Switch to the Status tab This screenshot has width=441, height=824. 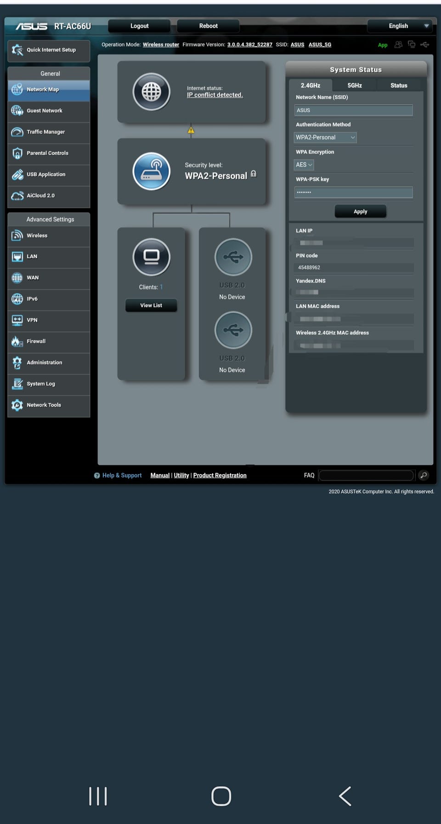399,85
